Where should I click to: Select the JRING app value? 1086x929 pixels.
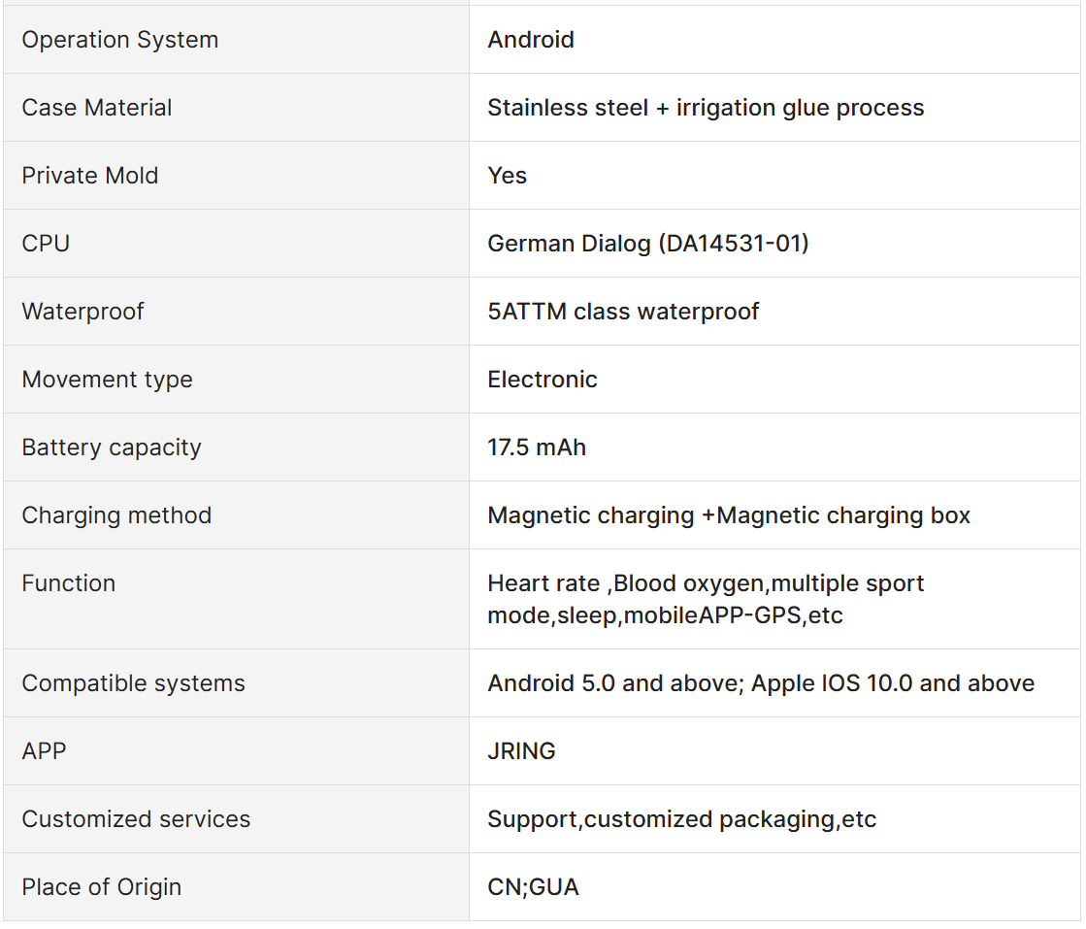[521, 751]
